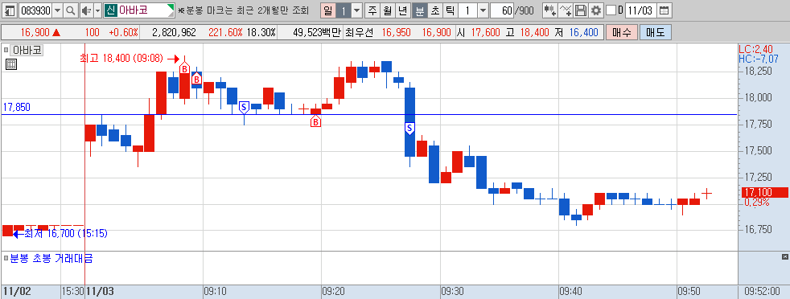The height and width of the screenshot is (299, 790).
Task: Click the date input field 11/03
Action: [x=641, y=10]
